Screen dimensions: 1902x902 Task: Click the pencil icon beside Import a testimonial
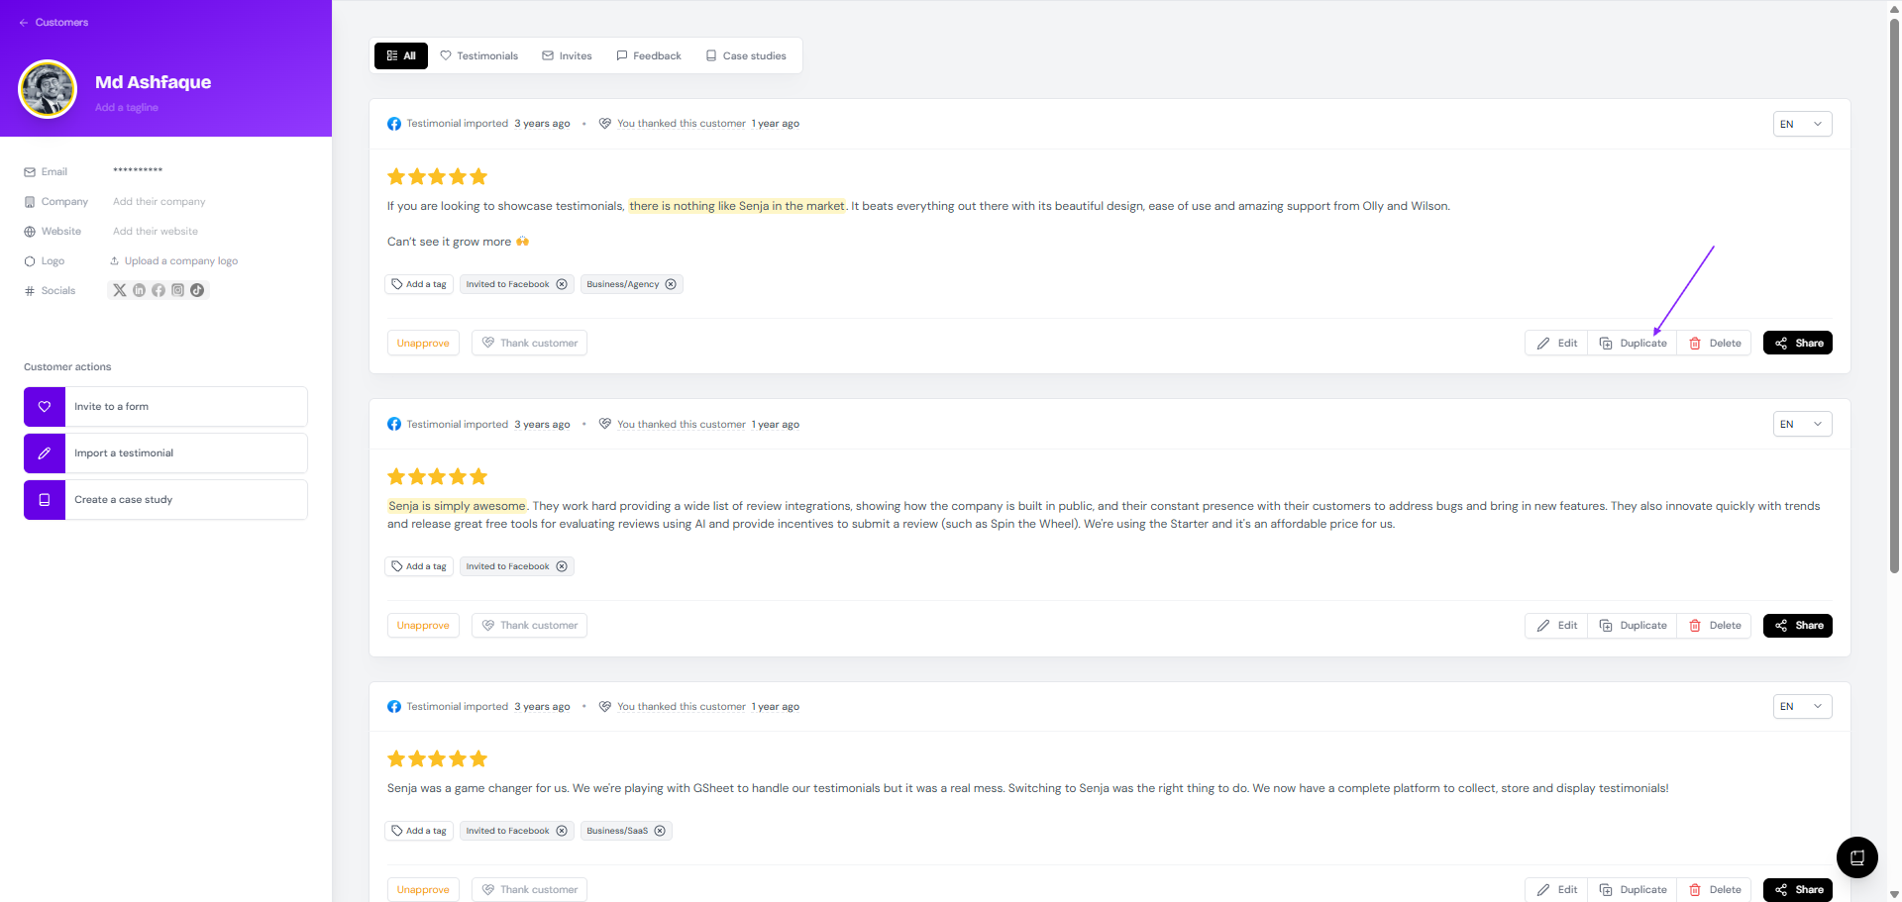tap(45, 452)
